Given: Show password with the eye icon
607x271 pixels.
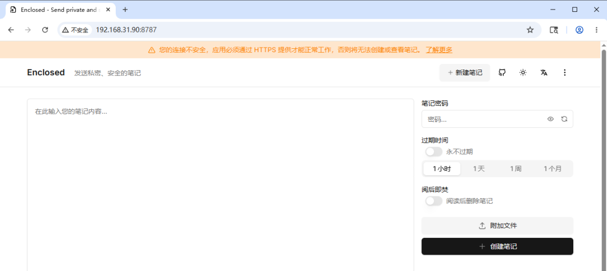Looking at the screenshot, I should point(550,119).
